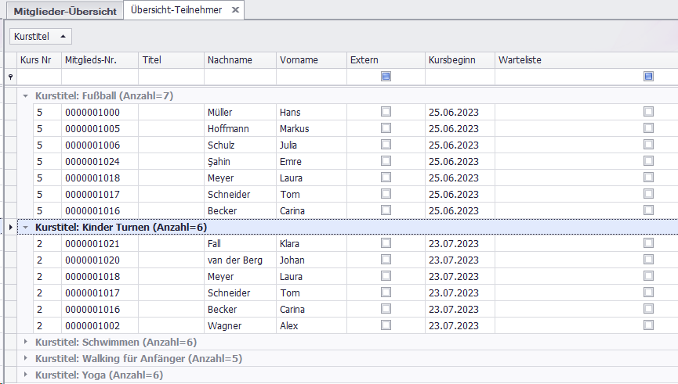Sort by the Kursbeginn column header
This screenshot has height=384, width=678.
coord(459,60)
